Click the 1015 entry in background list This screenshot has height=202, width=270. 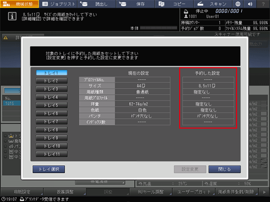click(11, 104)
